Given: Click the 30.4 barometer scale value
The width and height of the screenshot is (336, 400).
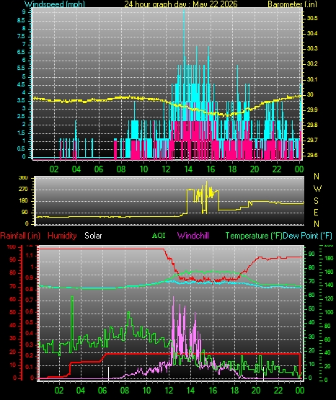Looking at the screenshot, I should click(x=312, y=33).
